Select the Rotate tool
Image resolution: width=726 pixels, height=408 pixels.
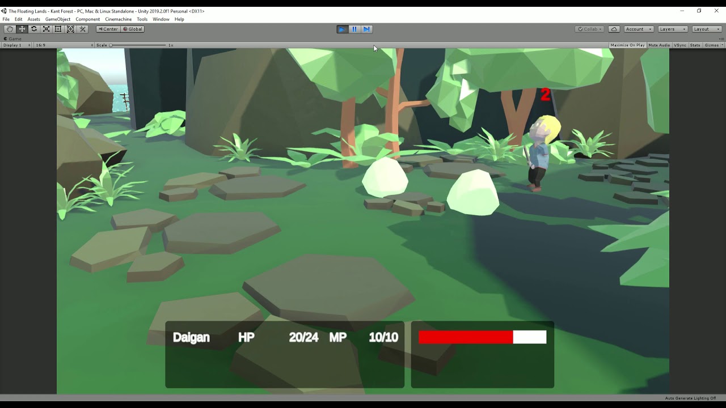(x=34, y=29)
